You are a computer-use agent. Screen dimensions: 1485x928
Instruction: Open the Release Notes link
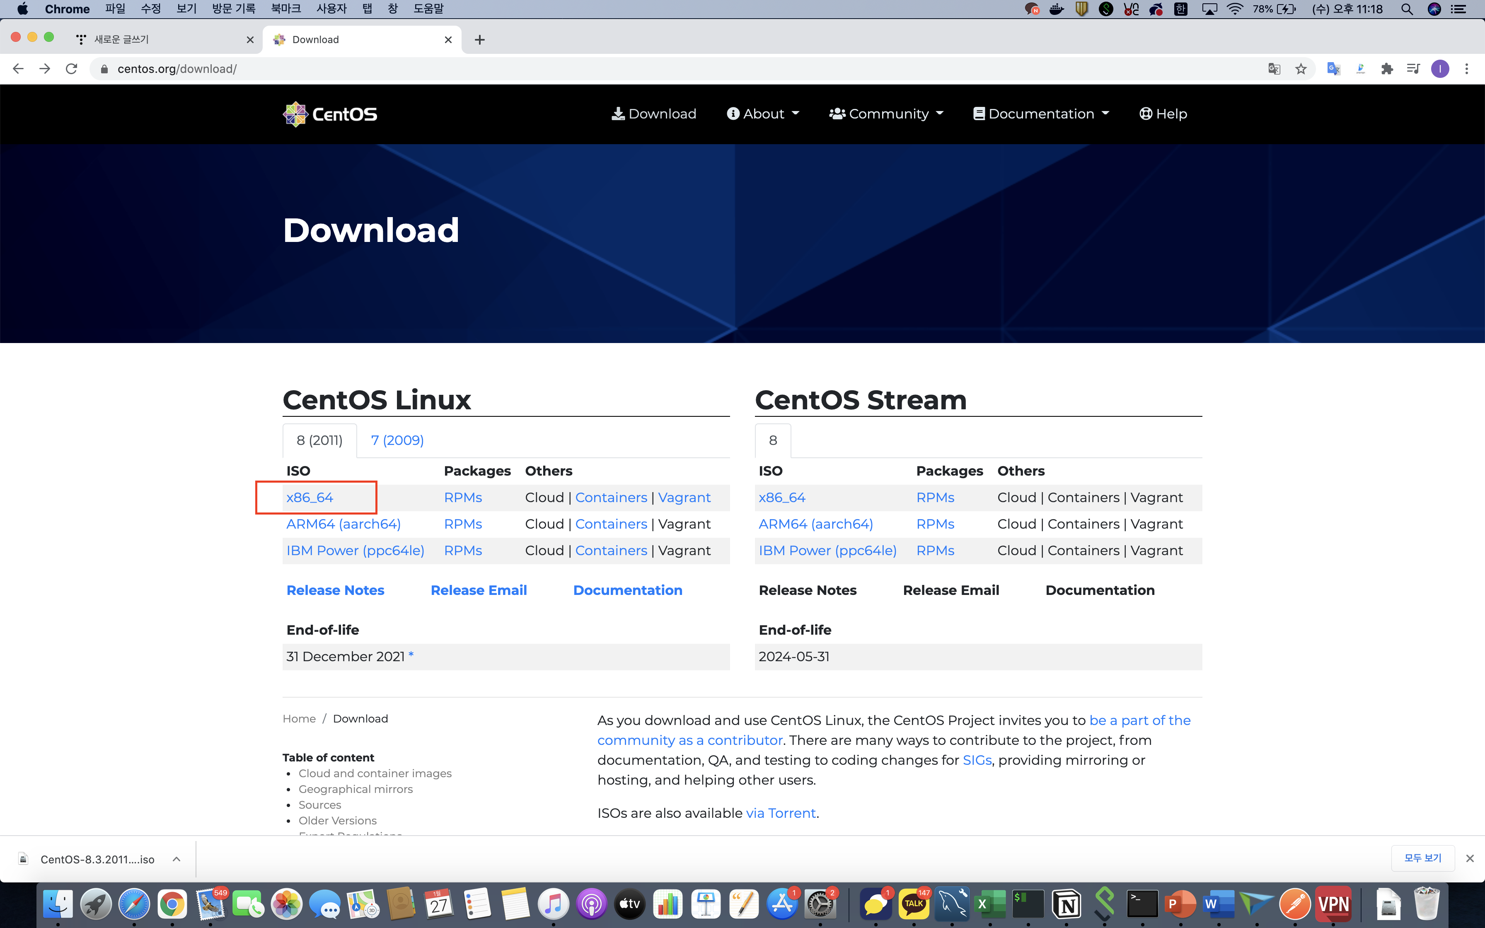[x=335, y=590]
